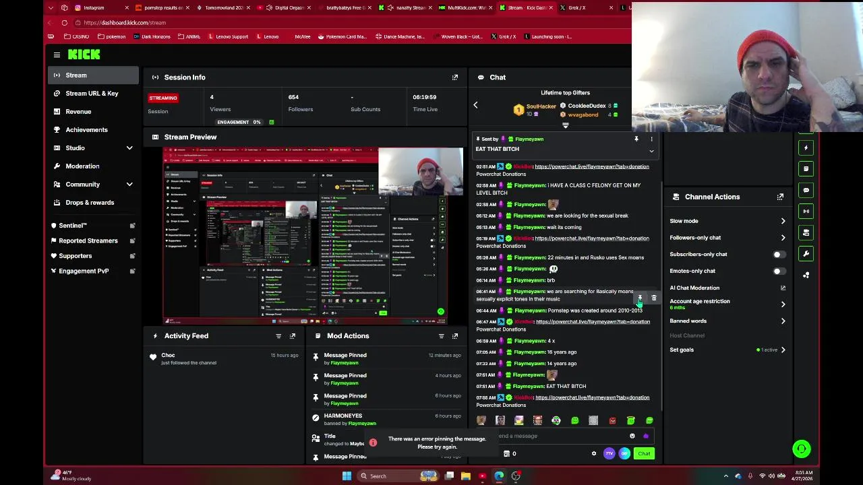Screen dimensions: 863x485
Task: Open pinned message three-dot options
Action: point(651,139)
